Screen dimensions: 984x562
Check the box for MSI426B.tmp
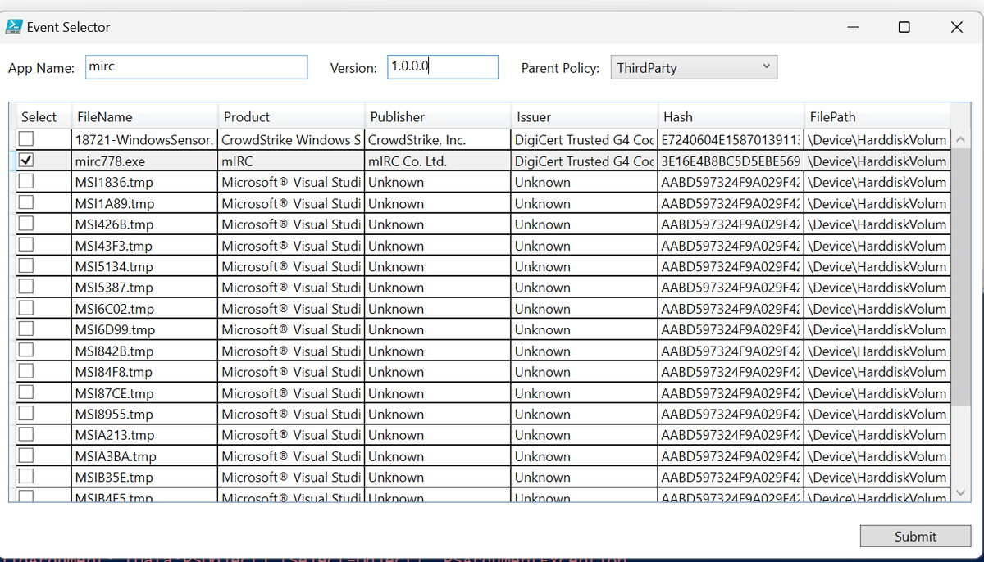[26, 224]
